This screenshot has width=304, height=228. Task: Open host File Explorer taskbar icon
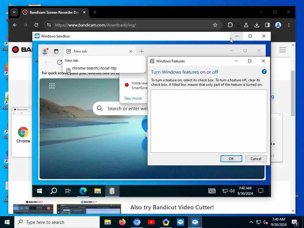[107, 222]
